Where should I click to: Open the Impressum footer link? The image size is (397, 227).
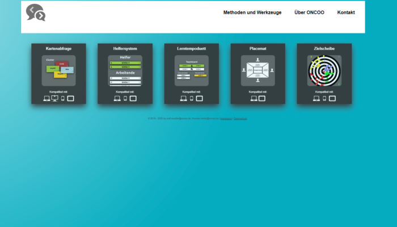coord(226,119)
